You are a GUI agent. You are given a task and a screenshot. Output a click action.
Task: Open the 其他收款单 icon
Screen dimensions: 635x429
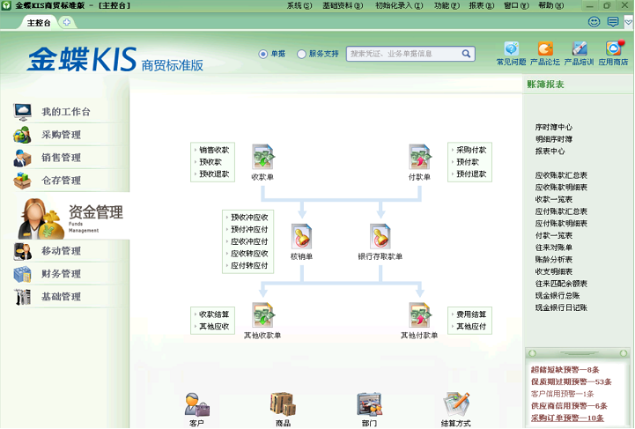coord(262,315)
